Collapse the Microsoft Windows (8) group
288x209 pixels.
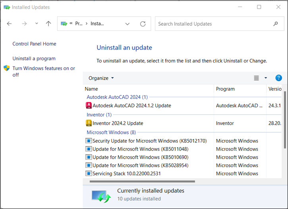click(111, 132)
